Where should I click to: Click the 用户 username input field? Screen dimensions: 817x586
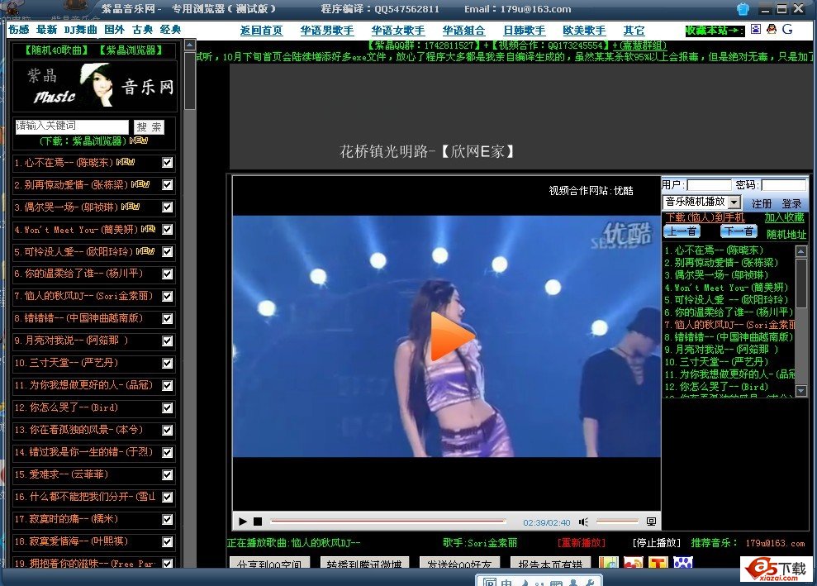click(708, 185)
